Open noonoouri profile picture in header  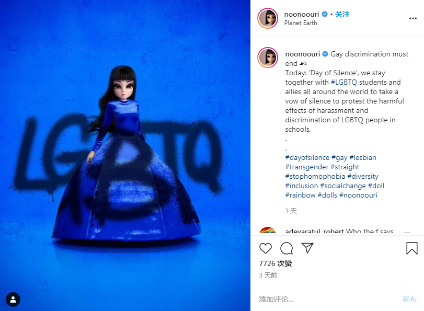tap(268, 18)
